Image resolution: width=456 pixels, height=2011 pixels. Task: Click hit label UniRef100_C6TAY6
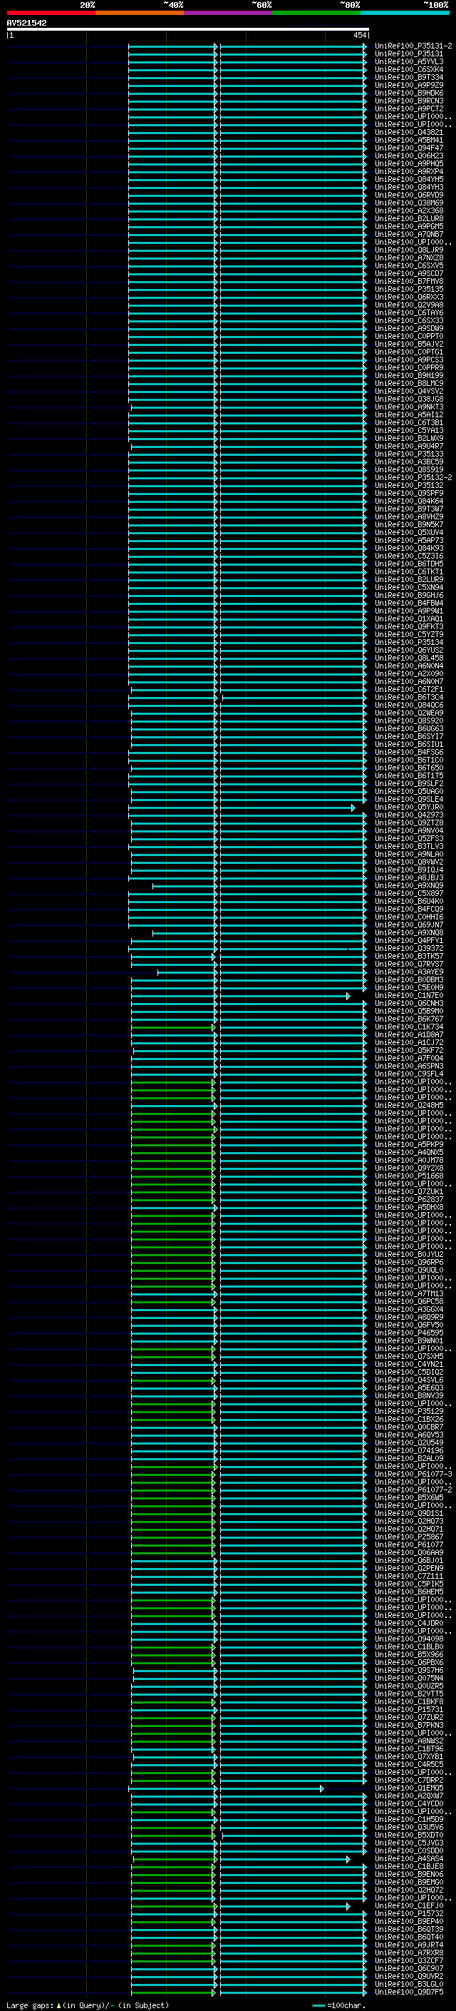point(409,313)
